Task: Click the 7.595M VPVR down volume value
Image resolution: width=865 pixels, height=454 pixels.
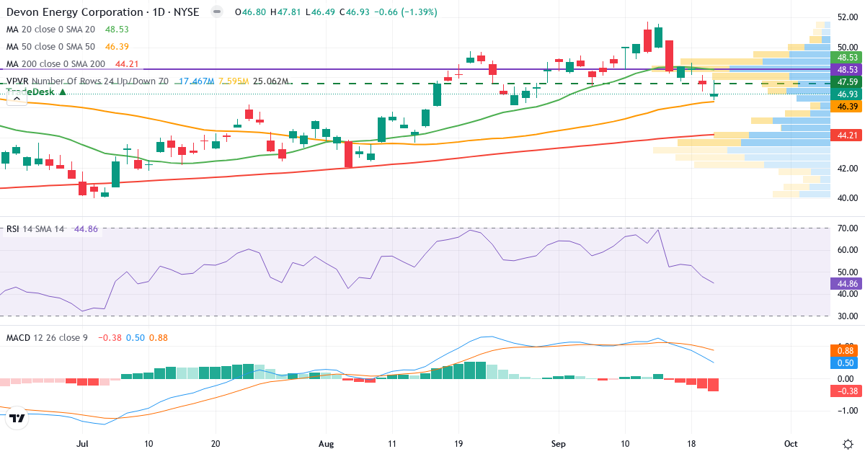Action: [x=234, y=81]
